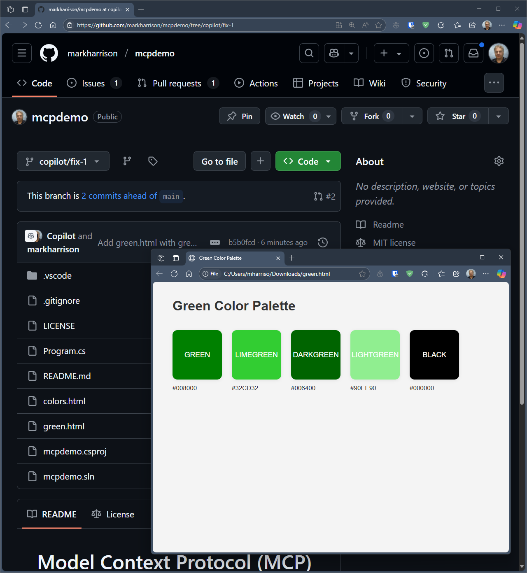527x573 pixels.
Task: Expand the Fork options dropdown arrow
Action: click(x=412, y=116)
